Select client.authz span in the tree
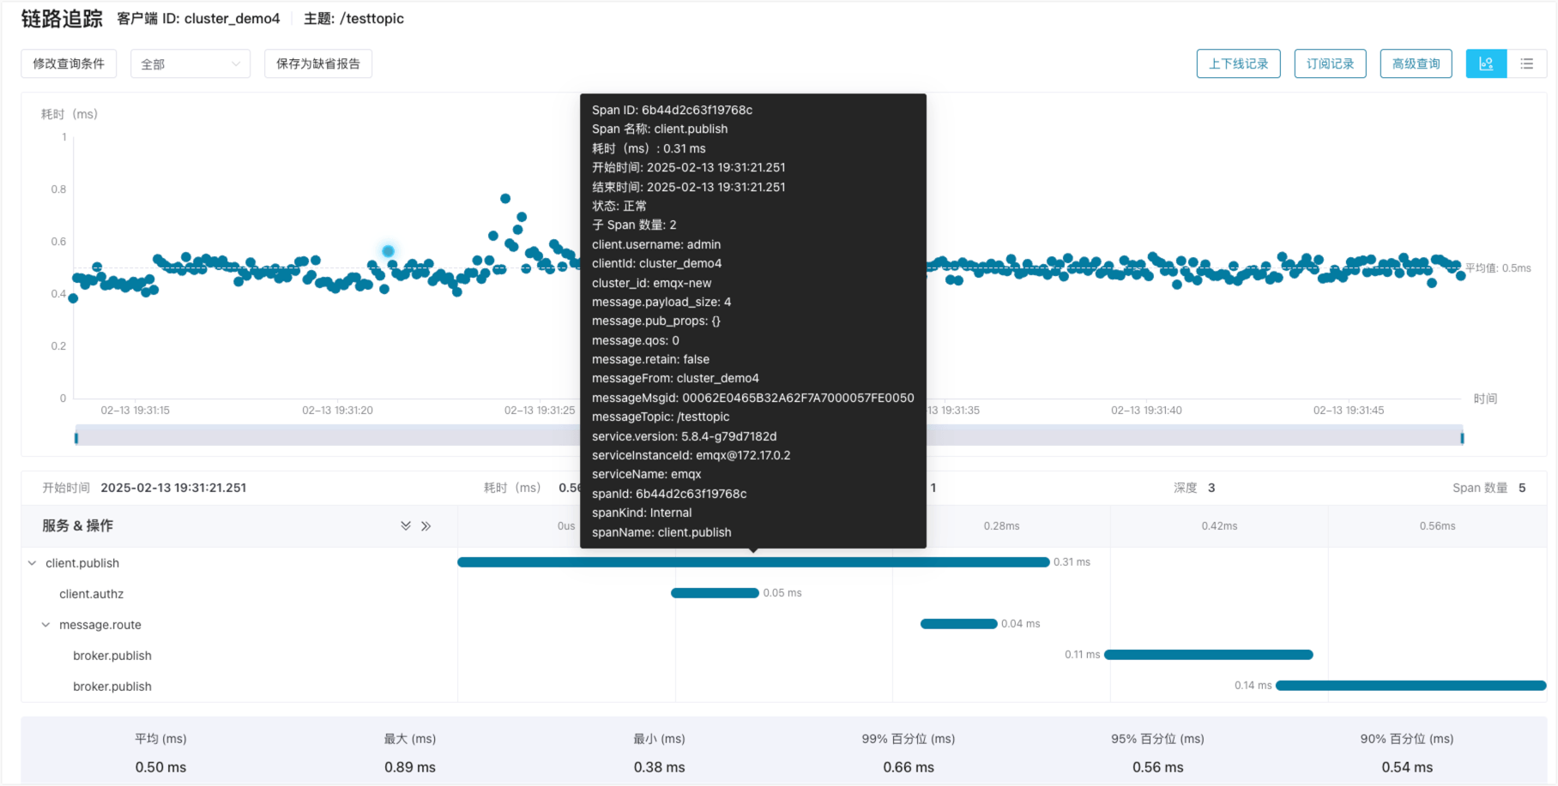This screenshot has height=786, width=1558. 91,594
